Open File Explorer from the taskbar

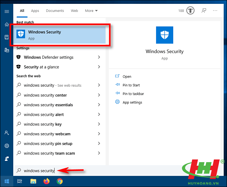33,181
